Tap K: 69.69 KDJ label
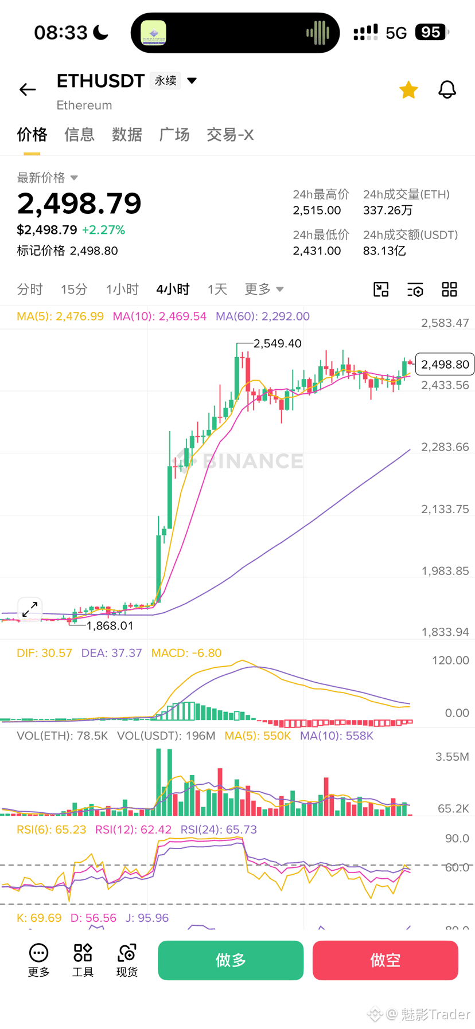The height and width of the screenshot is (1029, 475). [39, 918]
